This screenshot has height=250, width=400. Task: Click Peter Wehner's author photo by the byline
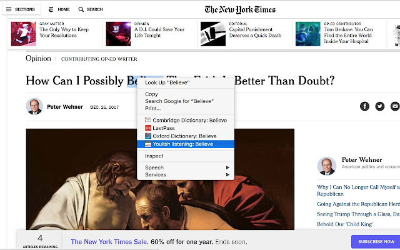34,106
